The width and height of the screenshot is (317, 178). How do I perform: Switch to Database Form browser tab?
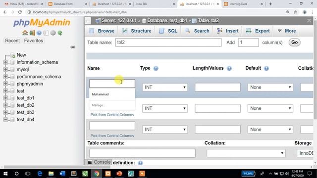point(63,4)
